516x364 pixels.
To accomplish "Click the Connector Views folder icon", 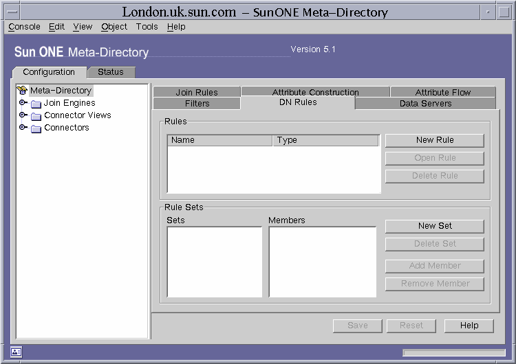I will tap(36, 116).
